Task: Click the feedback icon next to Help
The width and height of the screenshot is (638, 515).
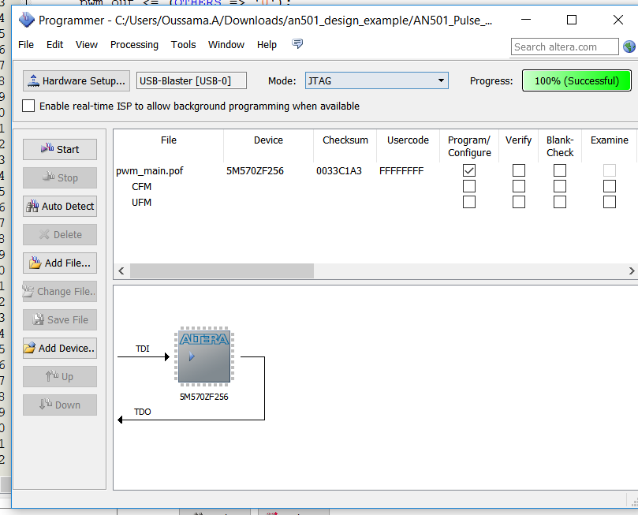Action: 297,44
